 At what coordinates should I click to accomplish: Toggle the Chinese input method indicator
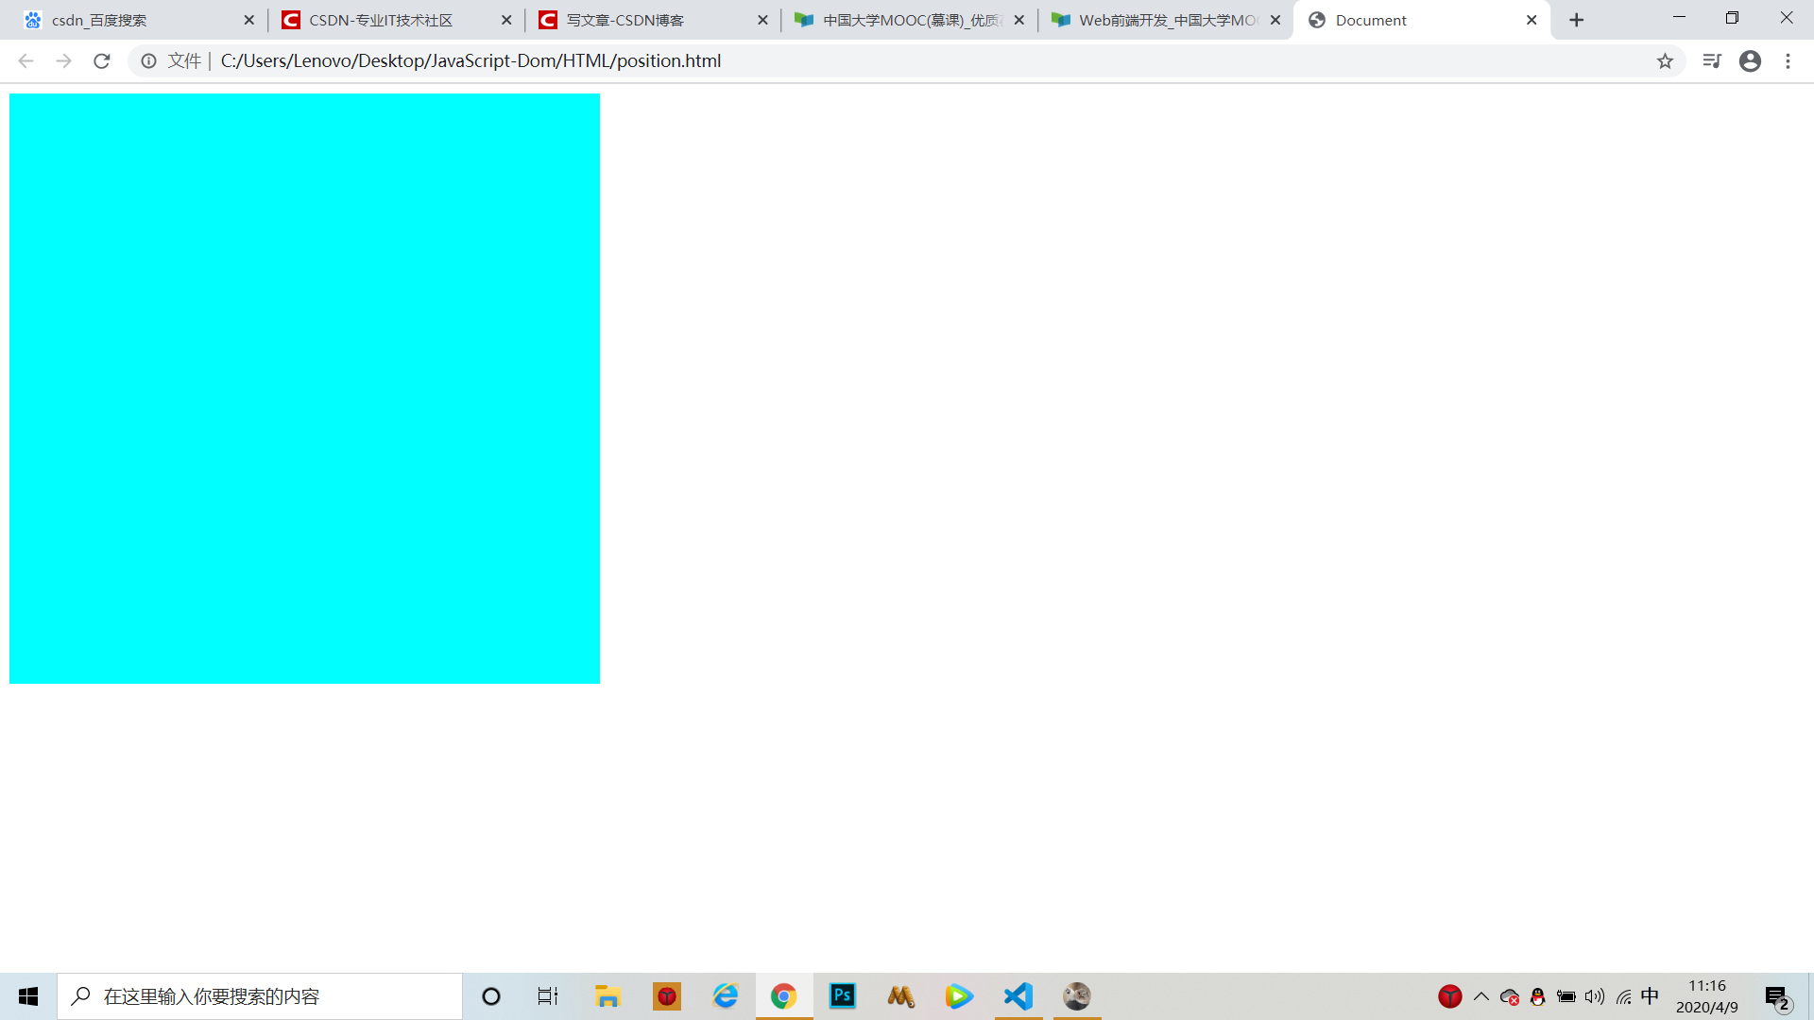click(x=1650, y=996)
